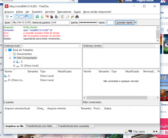The height and width of the screenshot is (138, 168).
Task: Sort local files by Tipo column
Action: pyautogui.click(x=48, y=71)
